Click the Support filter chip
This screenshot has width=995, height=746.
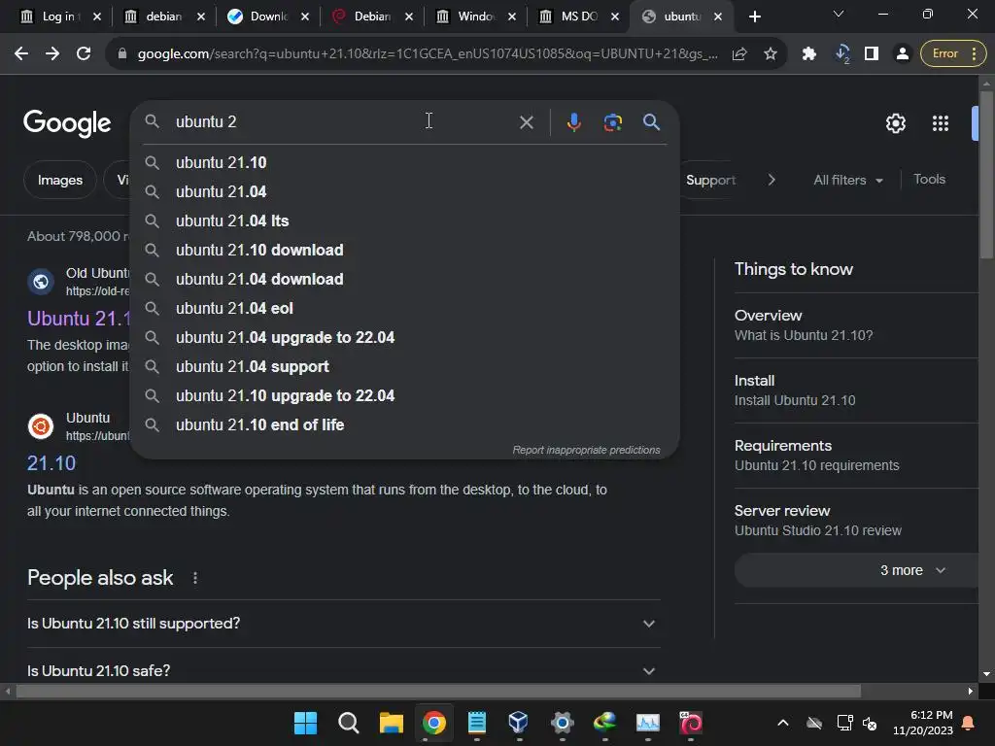710,180
